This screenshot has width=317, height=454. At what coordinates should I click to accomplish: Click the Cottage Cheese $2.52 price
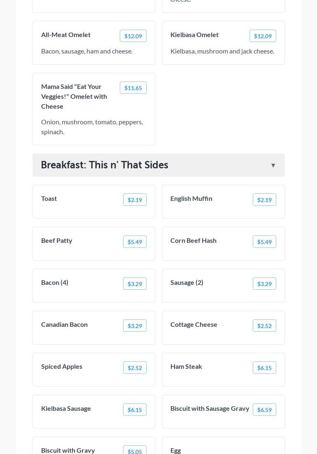264,326
